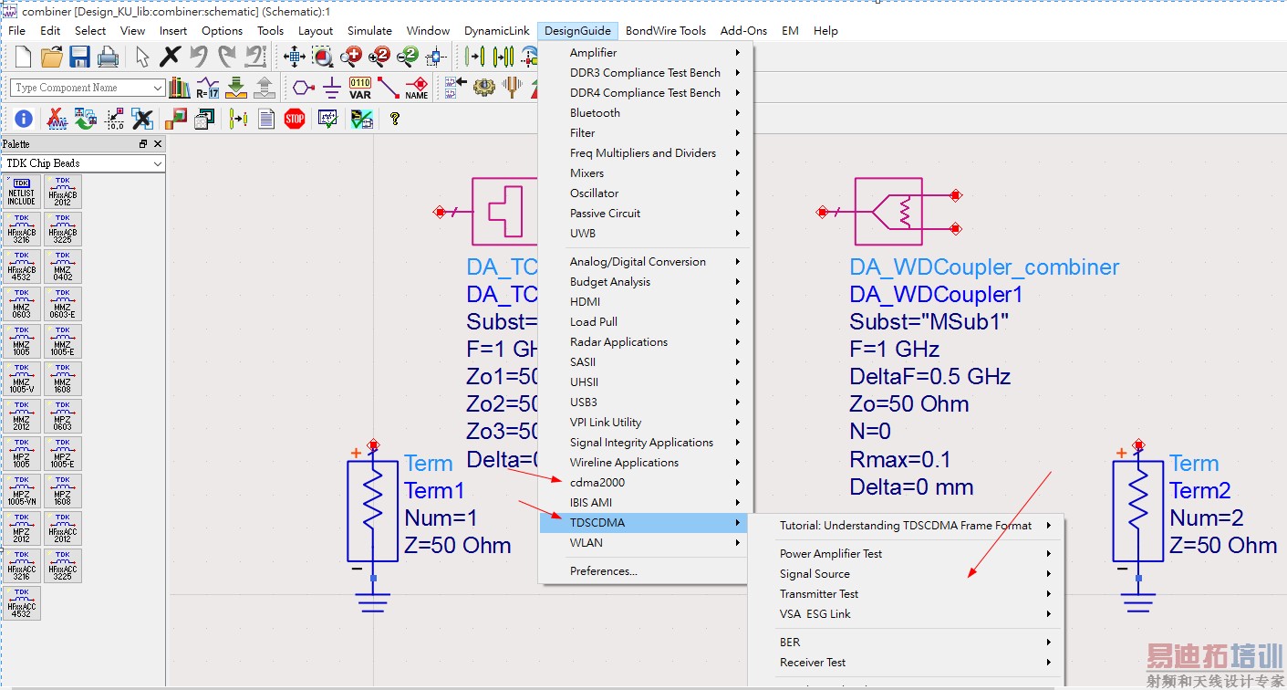Undock the Palette panel with float button
The image size is (1287, 690).
(x=143, y=144)
